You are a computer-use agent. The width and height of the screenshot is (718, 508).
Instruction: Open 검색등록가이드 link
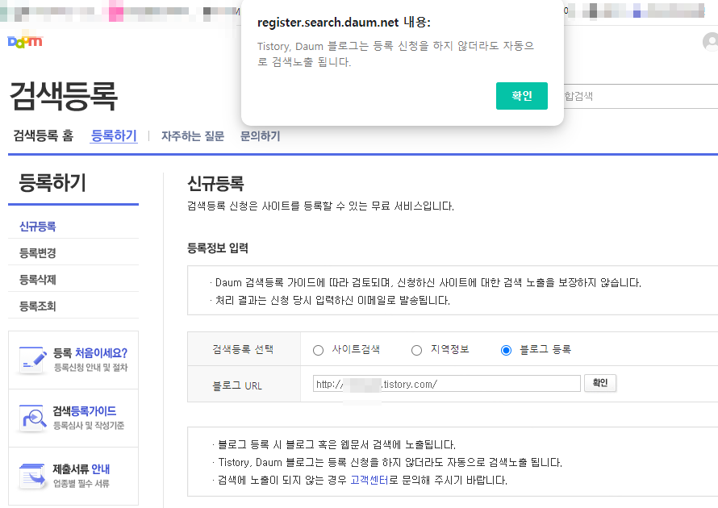pos(84,411)
